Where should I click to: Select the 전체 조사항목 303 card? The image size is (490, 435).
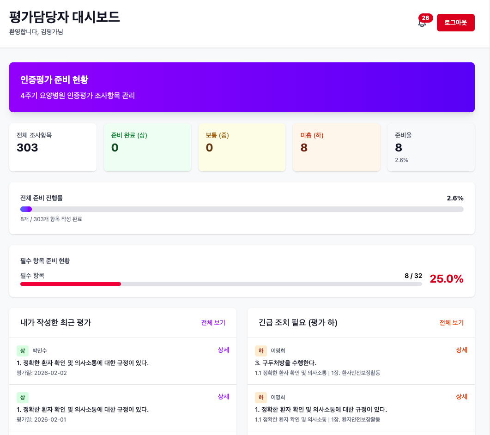(53, 147)
